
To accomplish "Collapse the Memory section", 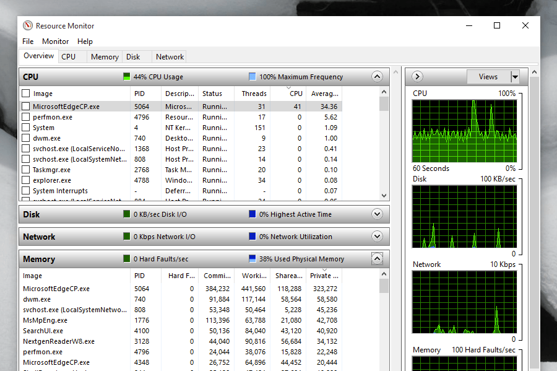I will point(377,259).
